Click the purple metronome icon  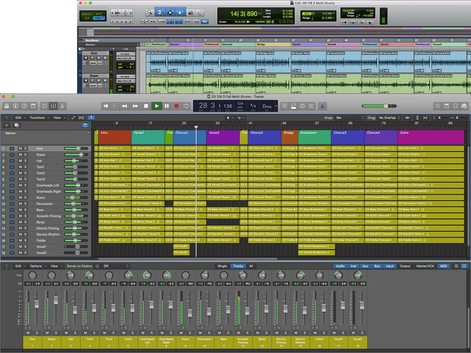coord(323,106)
